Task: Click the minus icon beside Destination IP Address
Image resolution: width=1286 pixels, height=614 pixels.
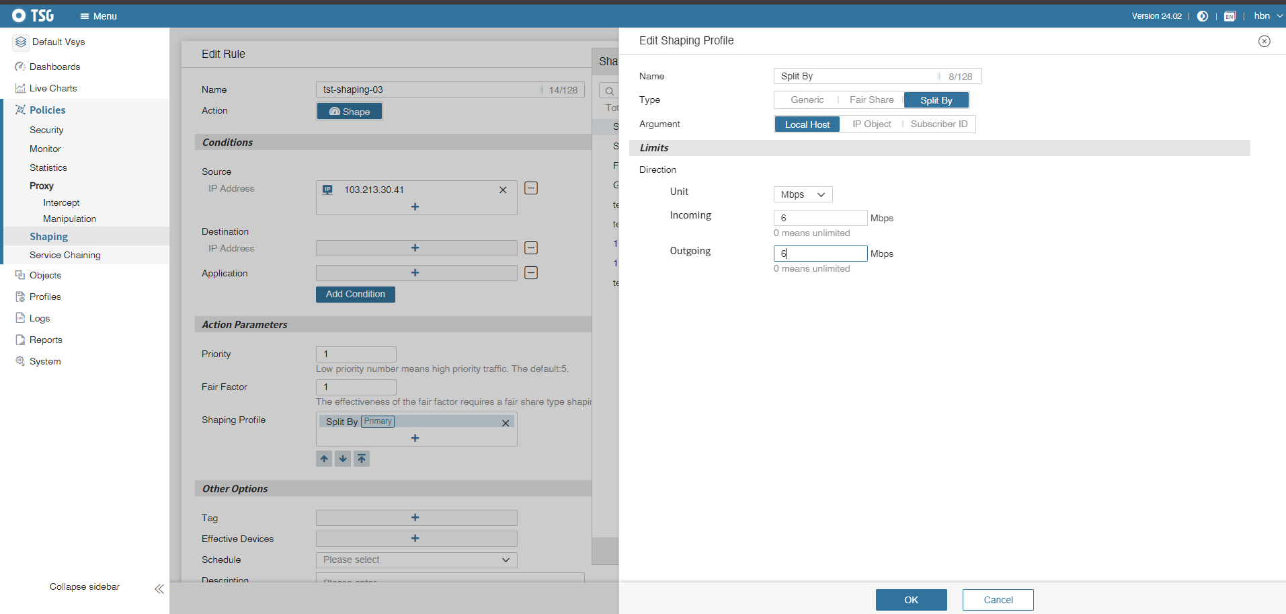Action: pos(531,248)
